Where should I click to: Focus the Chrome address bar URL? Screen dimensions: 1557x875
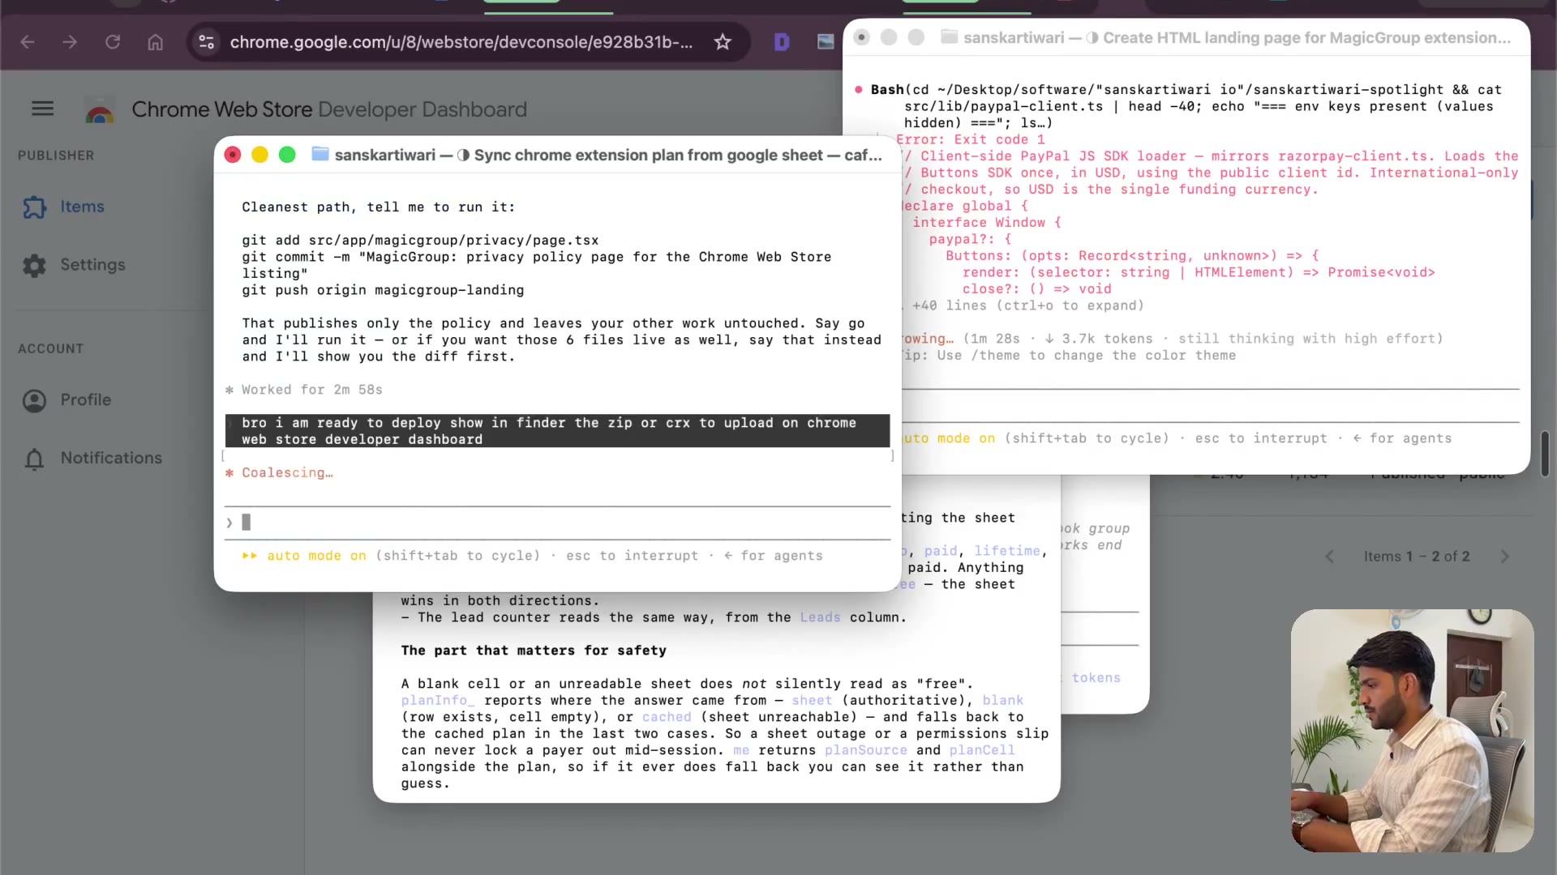point(461,42)
